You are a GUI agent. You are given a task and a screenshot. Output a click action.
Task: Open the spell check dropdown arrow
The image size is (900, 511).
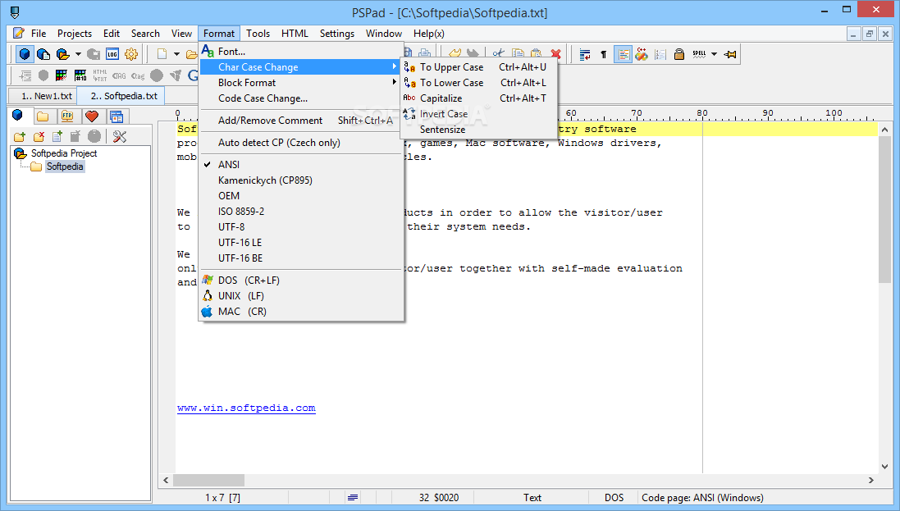(x=714, y=54)
